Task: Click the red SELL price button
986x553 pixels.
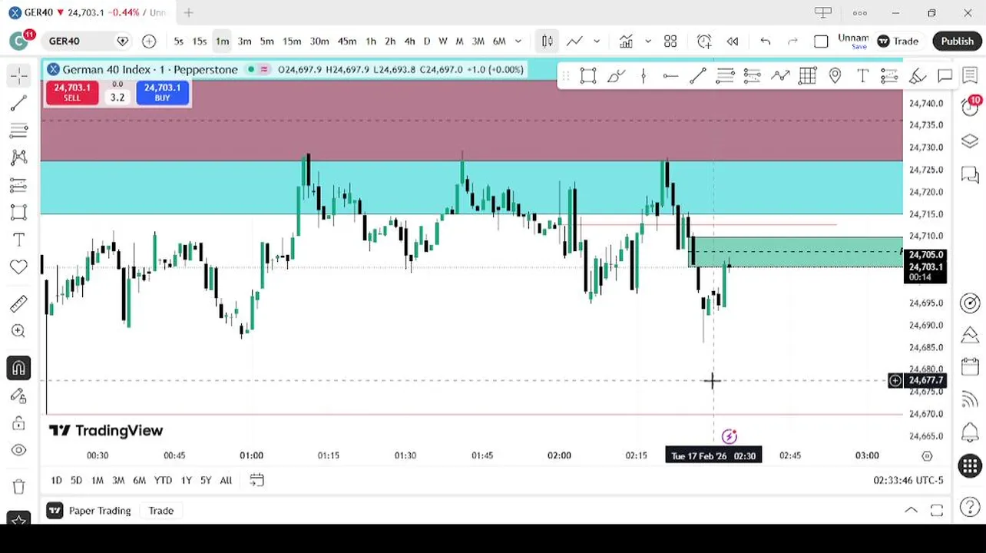Action: (71, 92)
